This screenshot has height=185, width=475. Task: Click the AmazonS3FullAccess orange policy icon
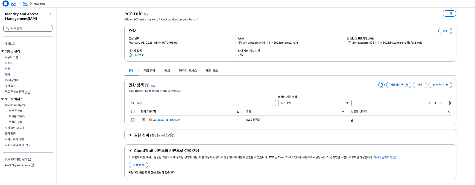pos(151,120)
